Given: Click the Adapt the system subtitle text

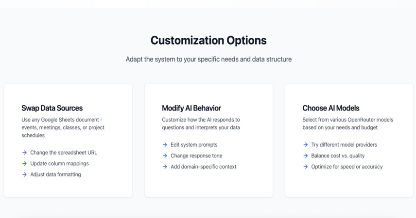Looking at the screenshot, I should [x=208, y=59].
